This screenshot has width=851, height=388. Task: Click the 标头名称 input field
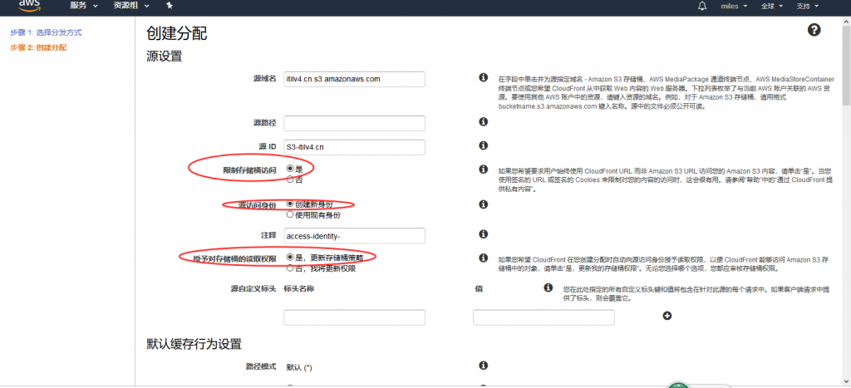[354, 317]
